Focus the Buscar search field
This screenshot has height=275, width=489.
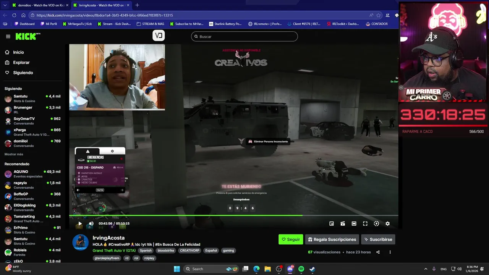244,37
